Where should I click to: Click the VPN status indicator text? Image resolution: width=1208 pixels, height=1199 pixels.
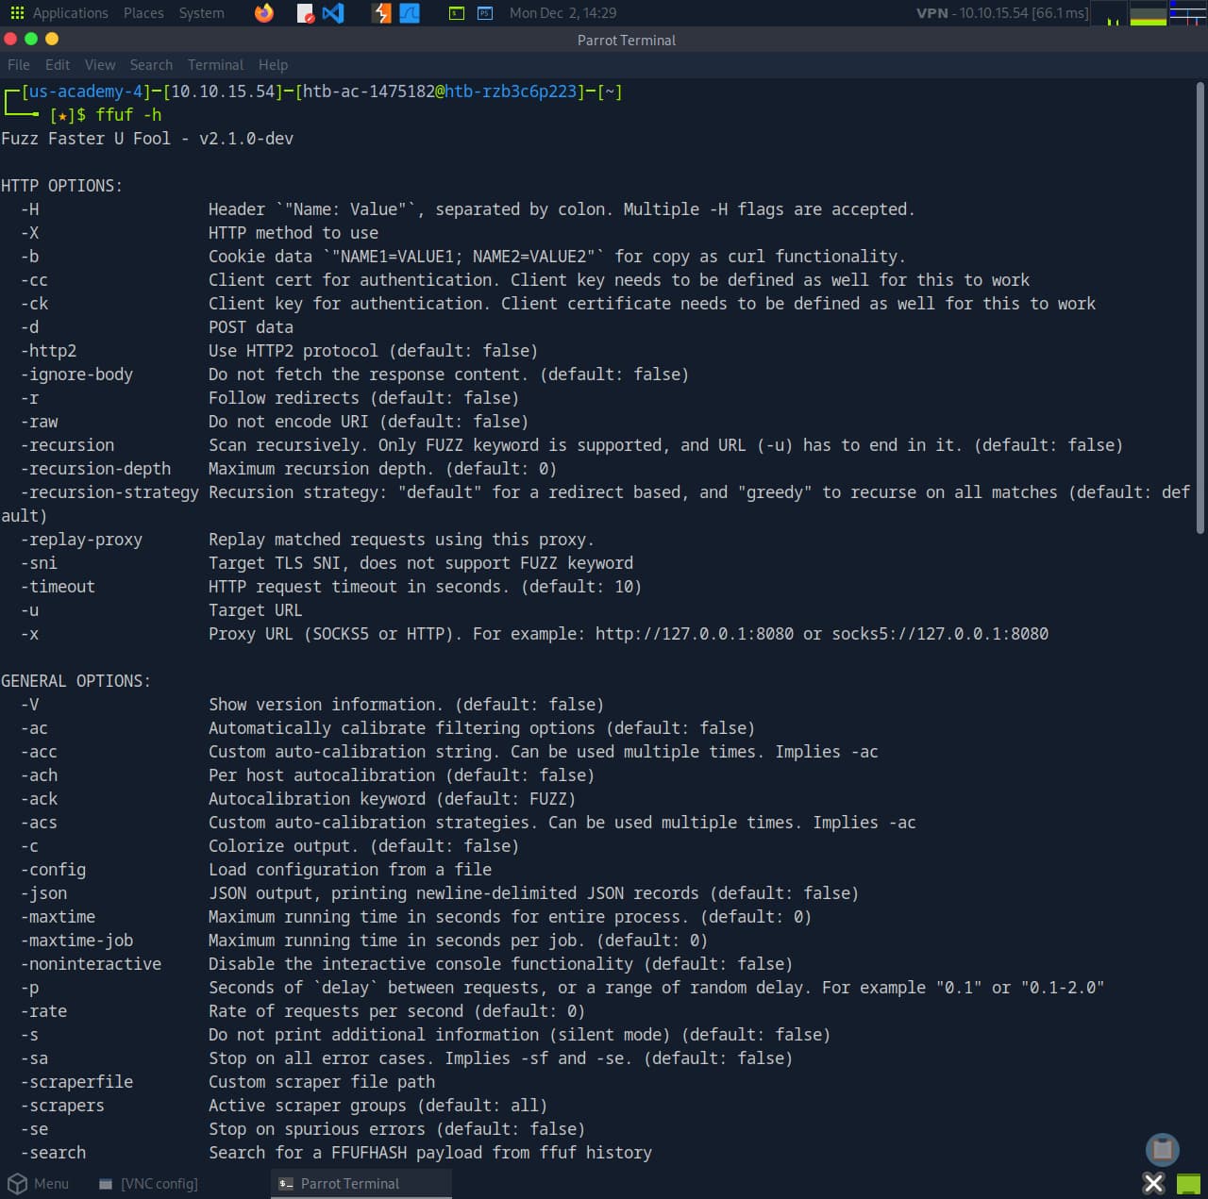pyautogui.click(x=1001, y=13)
